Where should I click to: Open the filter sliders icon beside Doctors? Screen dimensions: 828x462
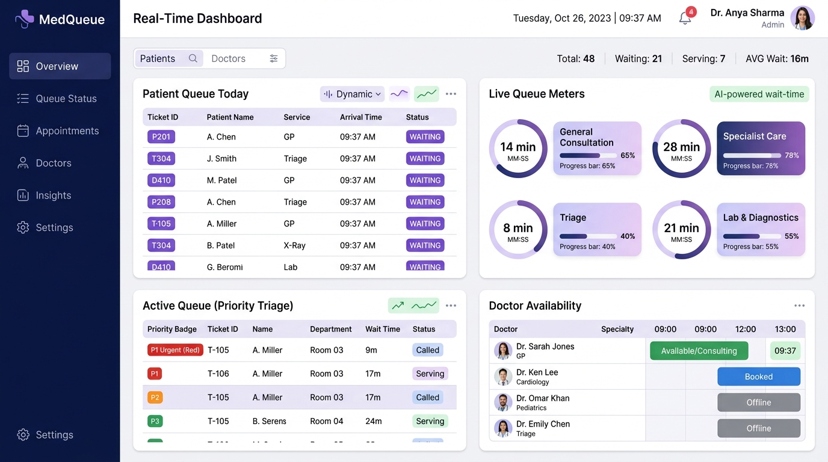[274, 58]
